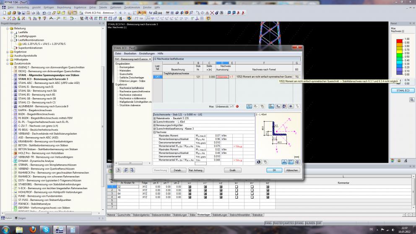
Task: Click the red error indicator beside Max value
Action: pyautogui.click(x=237, y=107)
